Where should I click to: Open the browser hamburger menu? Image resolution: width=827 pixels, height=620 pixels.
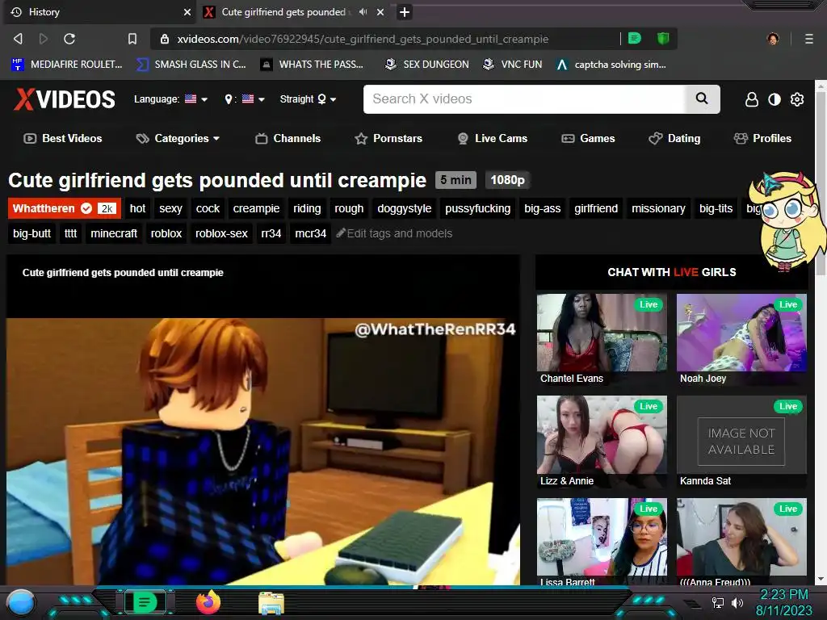tap(808, 39)
